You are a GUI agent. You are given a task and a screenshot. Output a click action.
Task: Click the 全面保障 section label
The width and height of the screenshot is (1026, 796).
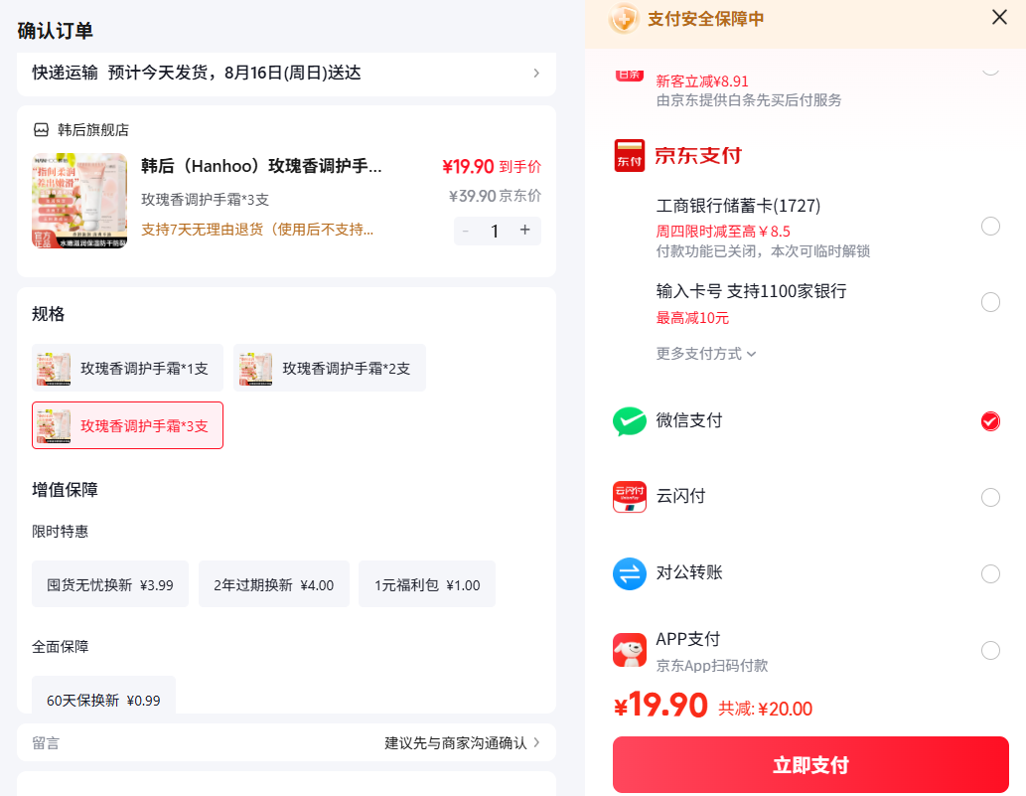tap(61, 647)
